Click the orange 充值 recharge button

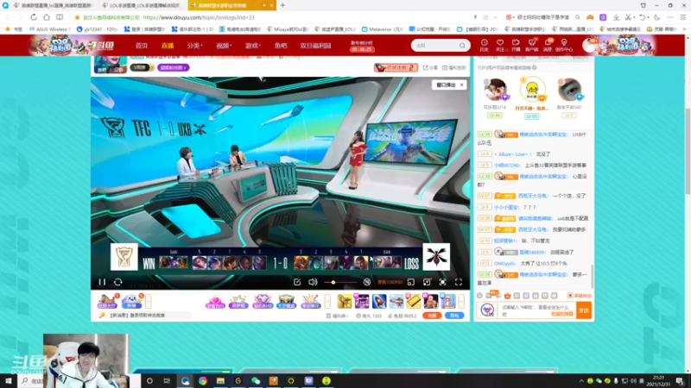[432, 316]
